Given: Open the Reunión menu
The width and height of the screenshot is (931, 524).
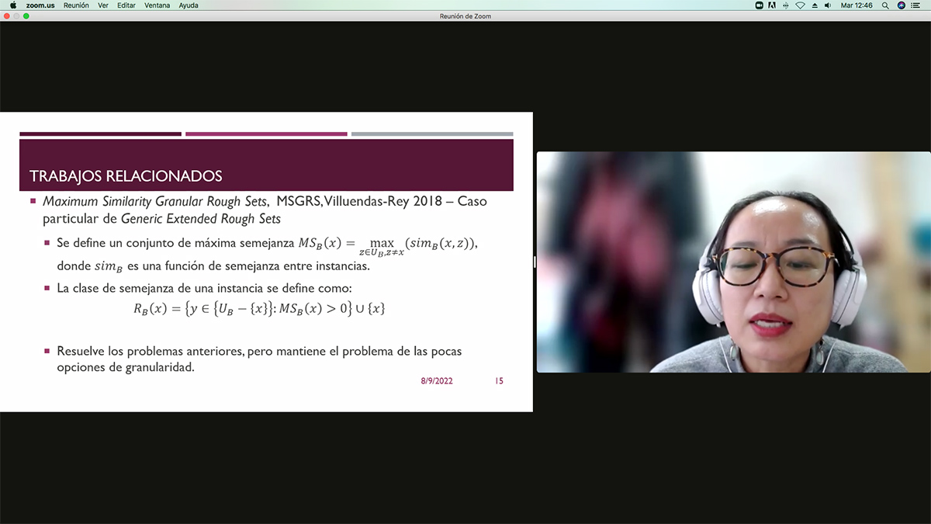Looking at the screenshot, I should coord(76,5).
